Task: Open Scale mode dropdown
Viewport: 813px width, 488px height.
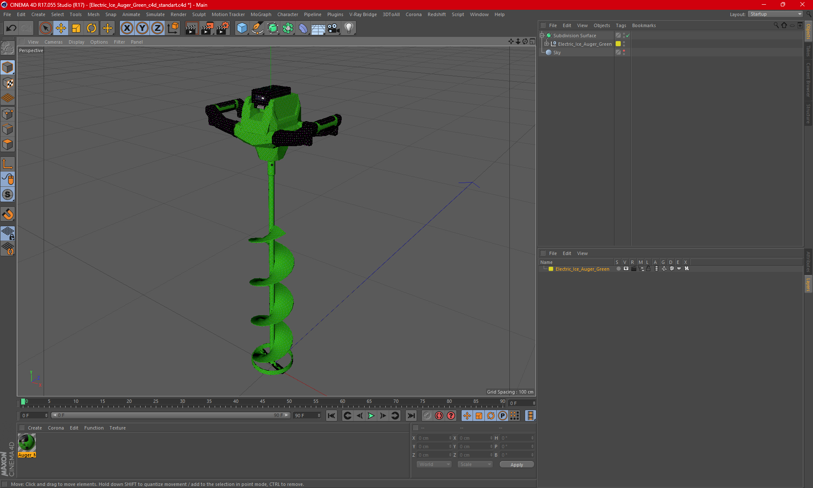Action: pyautogui.click(x=475, y=464)
